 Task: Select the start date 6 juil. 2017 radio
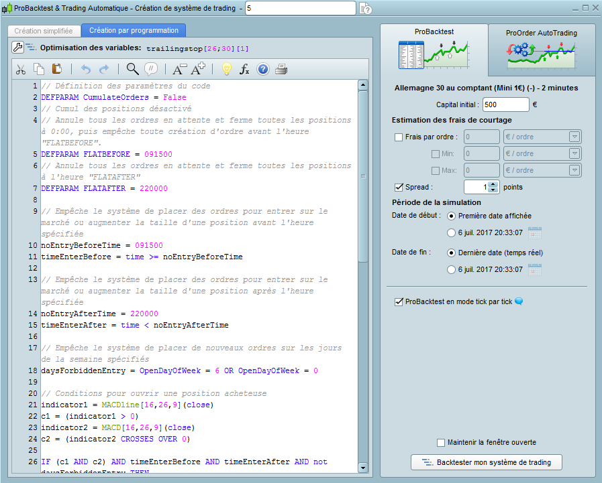point(451,232)
